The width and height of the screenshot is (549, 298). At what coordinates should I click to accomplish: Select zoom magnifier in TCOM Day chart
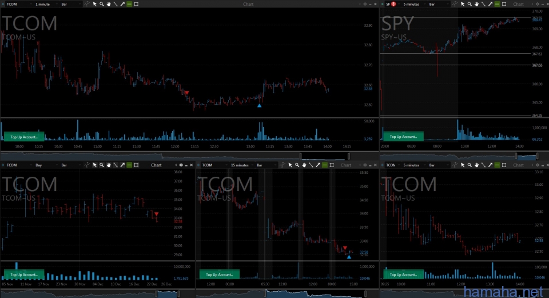pyautogui.click(x=102, y=165)
